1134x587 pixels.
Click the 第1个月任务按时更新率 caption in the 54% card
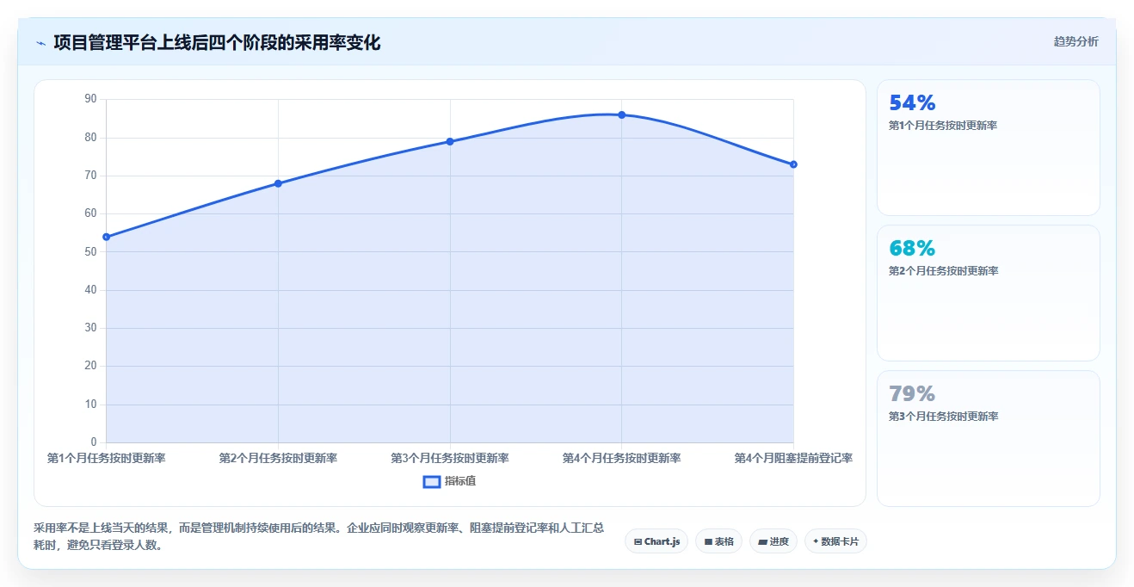pyautogui.click(x=943, y=126)
